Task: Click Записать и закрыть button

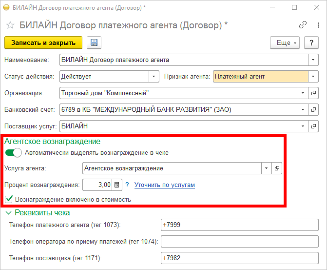Action: [43, 42]
